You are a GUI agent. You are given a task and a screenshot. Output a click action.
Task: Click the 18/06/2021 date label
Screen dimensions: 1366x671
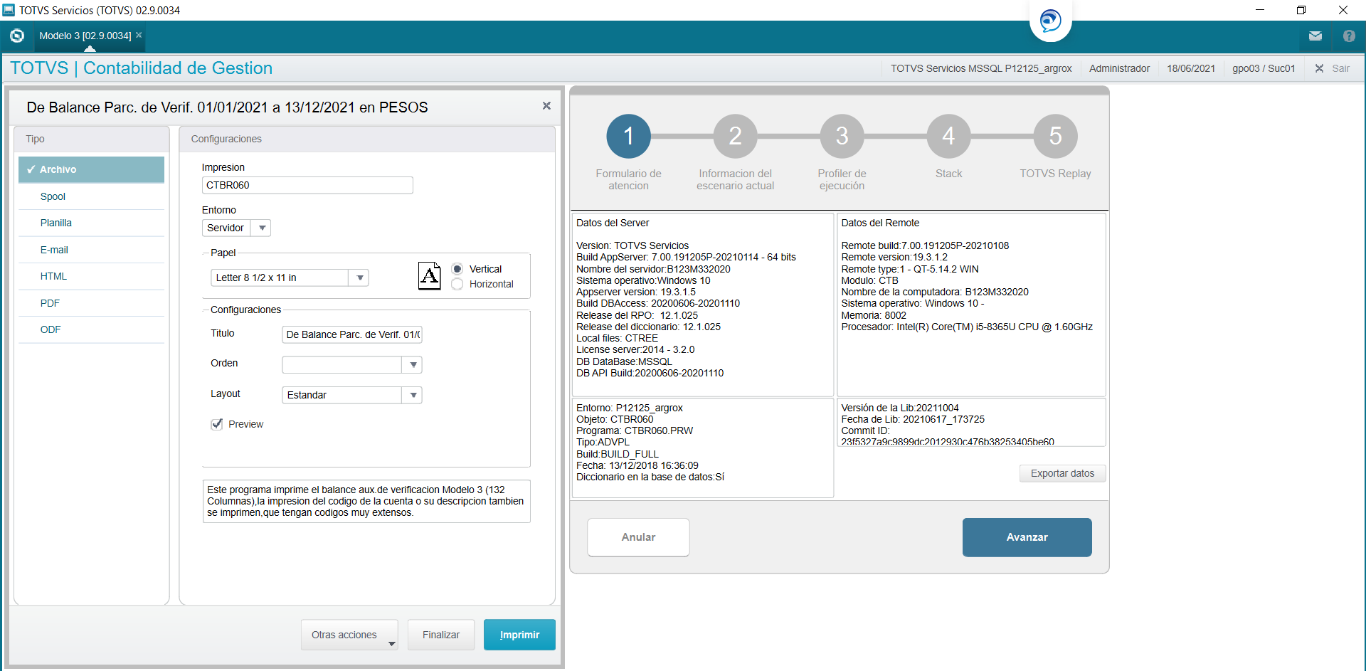pos(1191,68)
